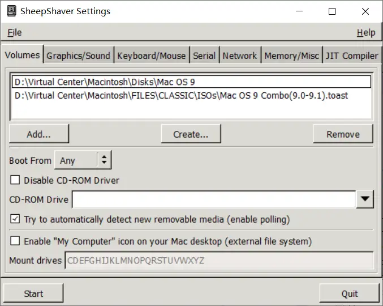This screenshot has height=306, width=383.
Task: Go to the Serial tab
Action: click(204, 56)
